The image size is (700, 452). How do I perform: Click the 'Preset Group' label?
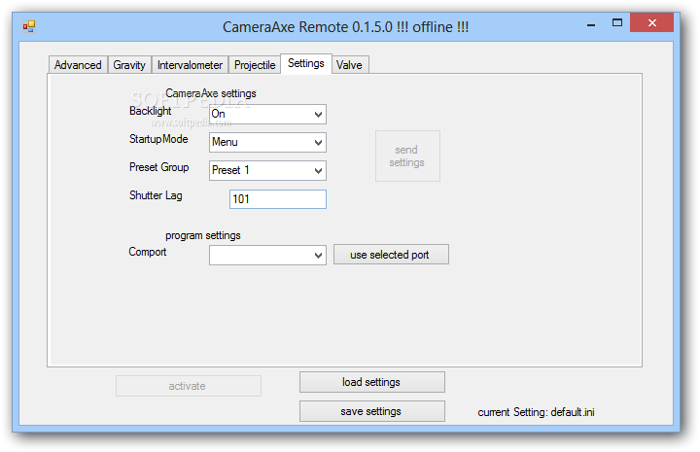pyautogui.click(x=158, y=167)
